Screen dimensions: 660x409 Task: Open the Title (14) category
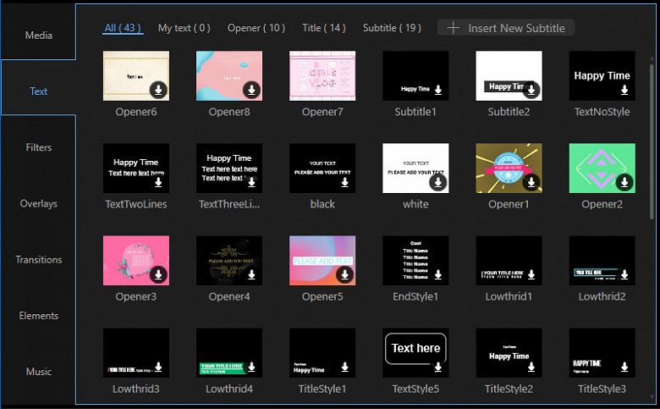tap(324, 28)
